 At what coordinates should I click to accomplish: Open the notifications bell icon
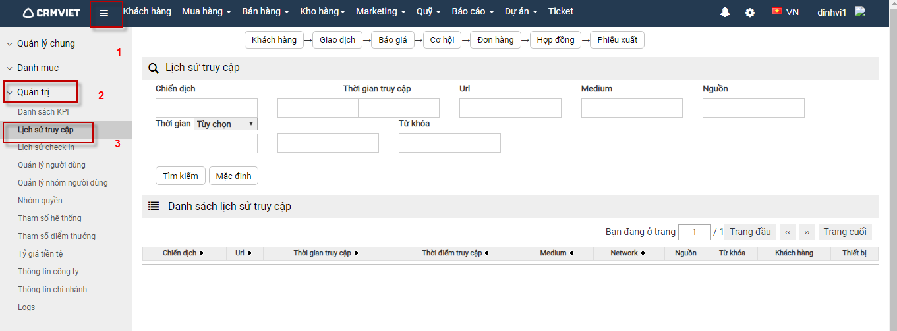click(x=725, y=12)
